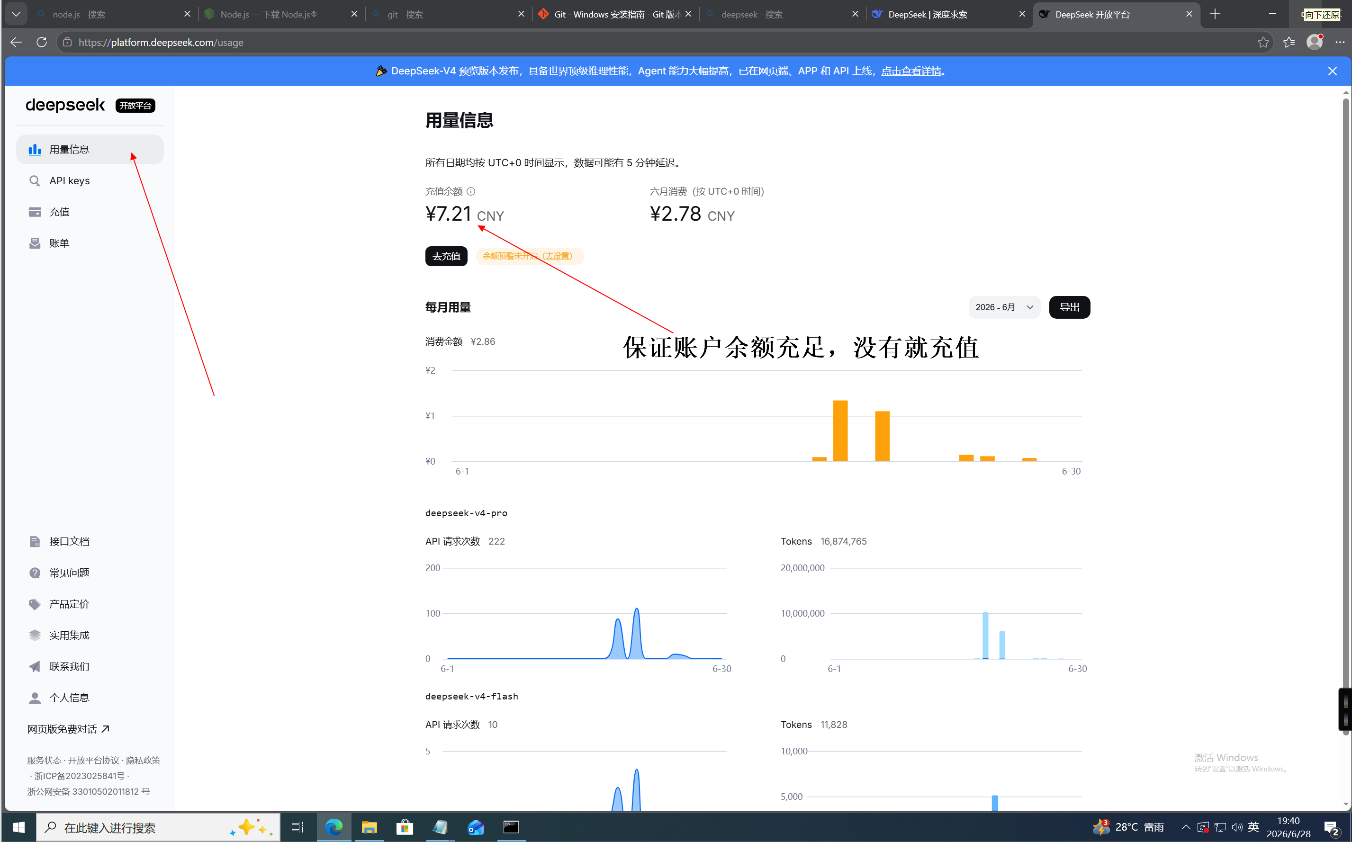Show hidden tray icons chevron
1352x842 pixels.
point(1185,827)
